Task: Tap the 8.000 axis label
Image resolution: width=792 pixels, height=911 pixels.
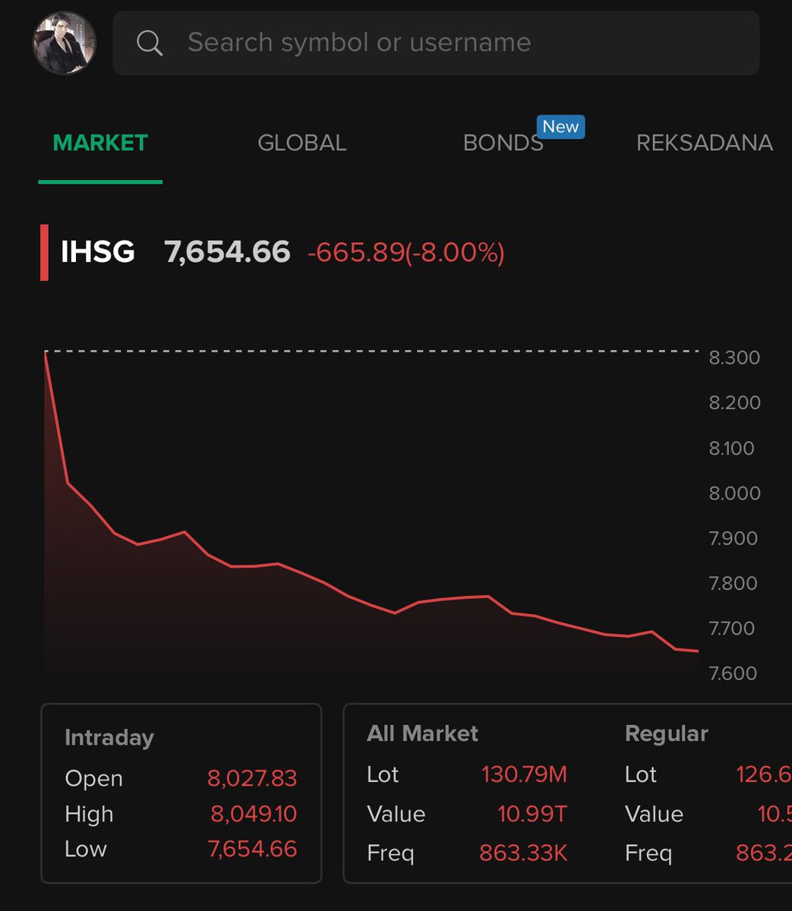Action: click(734, 493)
